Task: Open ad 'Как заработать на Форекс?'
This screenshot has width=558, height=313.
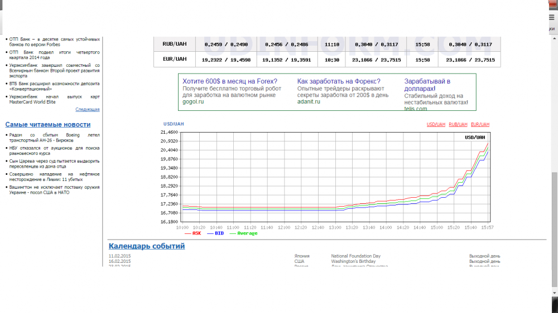Action: click(x=339, y=81)
